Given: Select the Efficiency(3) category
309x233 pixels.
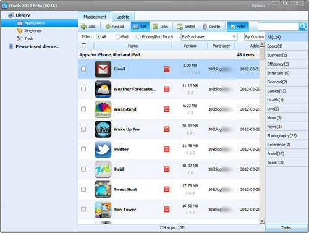Looking at the screenshot, I should [x=287, y=64].
